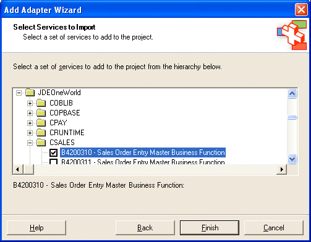Close the Add Adapter Wizard window
Image resolution: width=311 pixels, height=242 pixels.
[301, 10]
